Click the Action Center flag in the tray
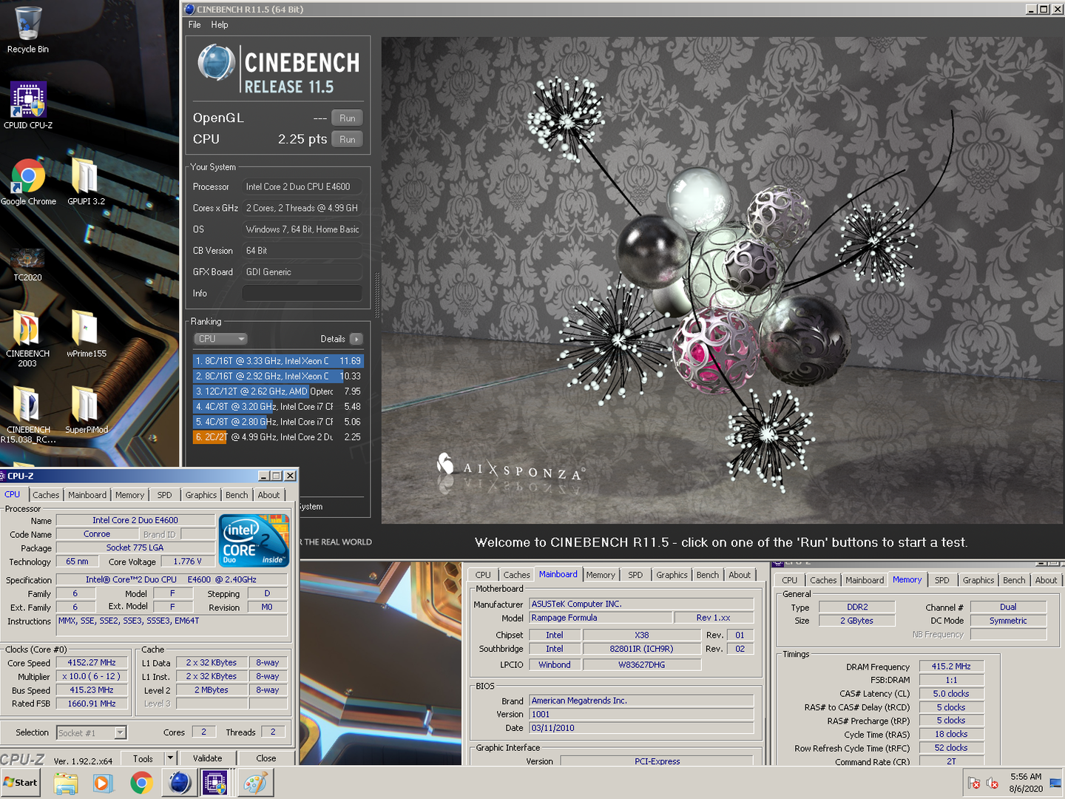Viewport: 1065px width, 799px height. click(974, 783)
